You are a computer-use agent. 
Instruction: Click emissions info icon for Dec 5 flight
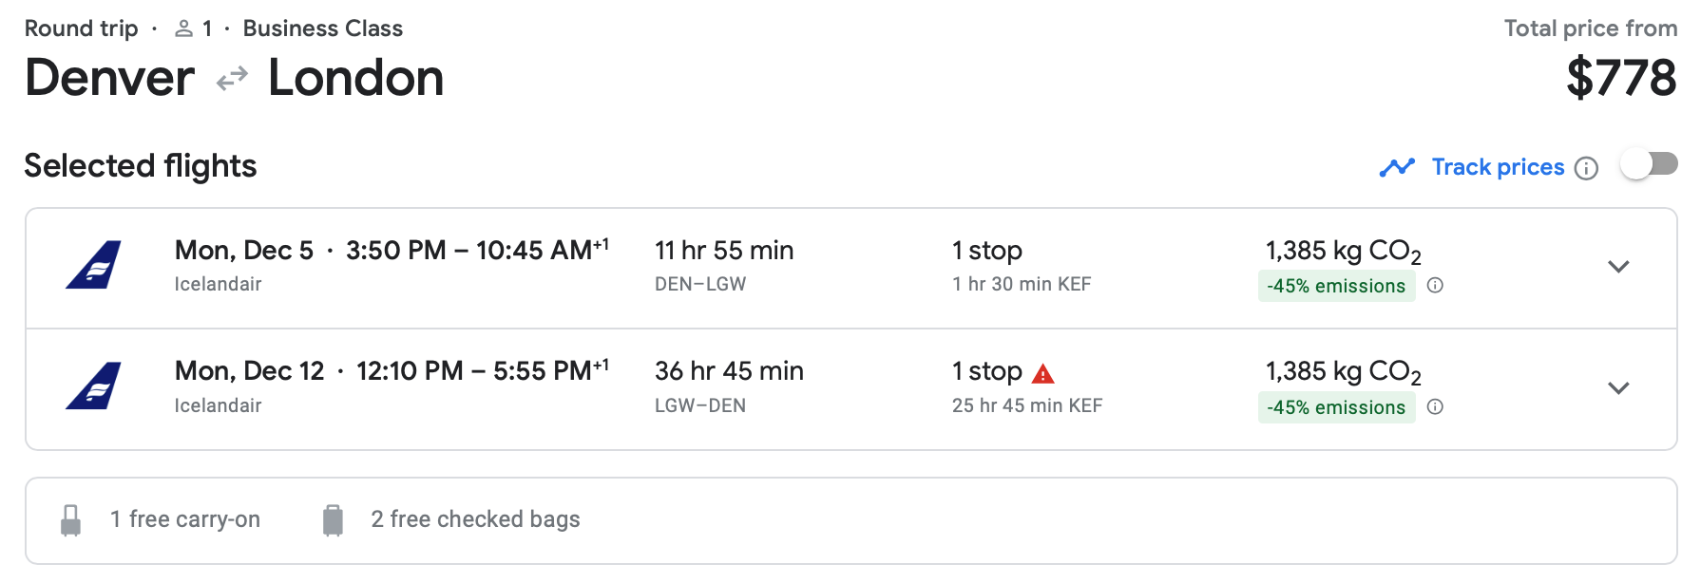1435,285
